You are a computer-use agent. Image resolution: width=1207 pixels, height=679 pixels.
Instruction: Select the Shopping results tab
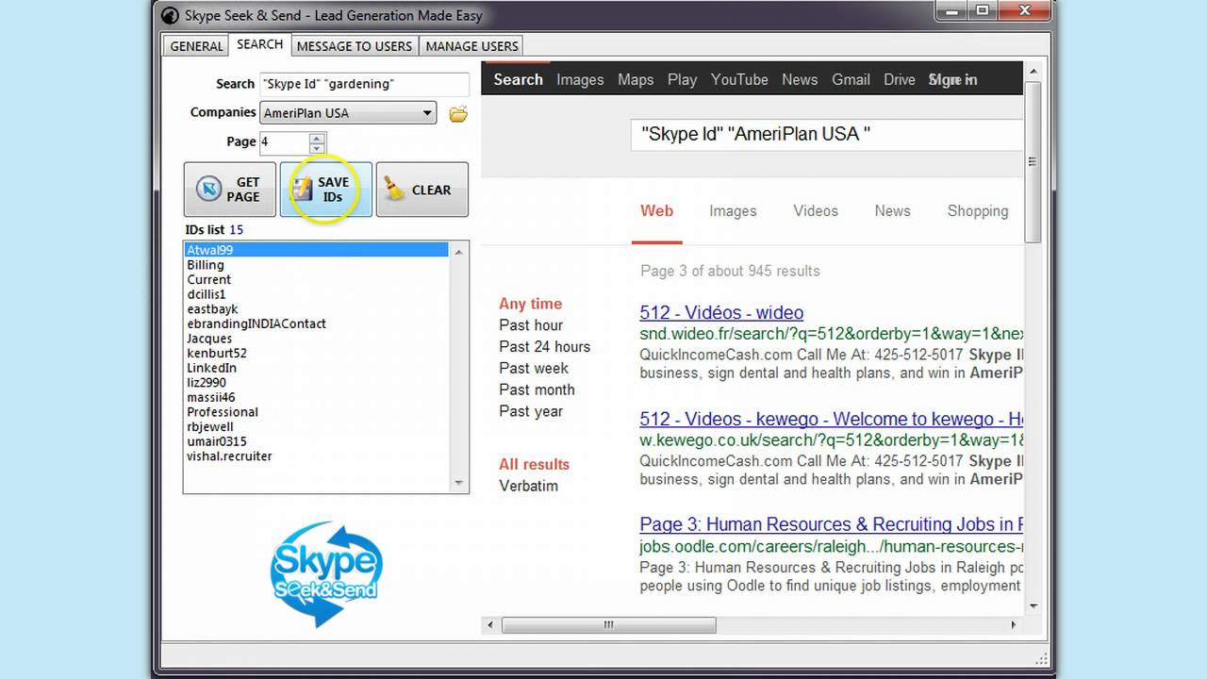pyautogui.click(x=978, y=210)
